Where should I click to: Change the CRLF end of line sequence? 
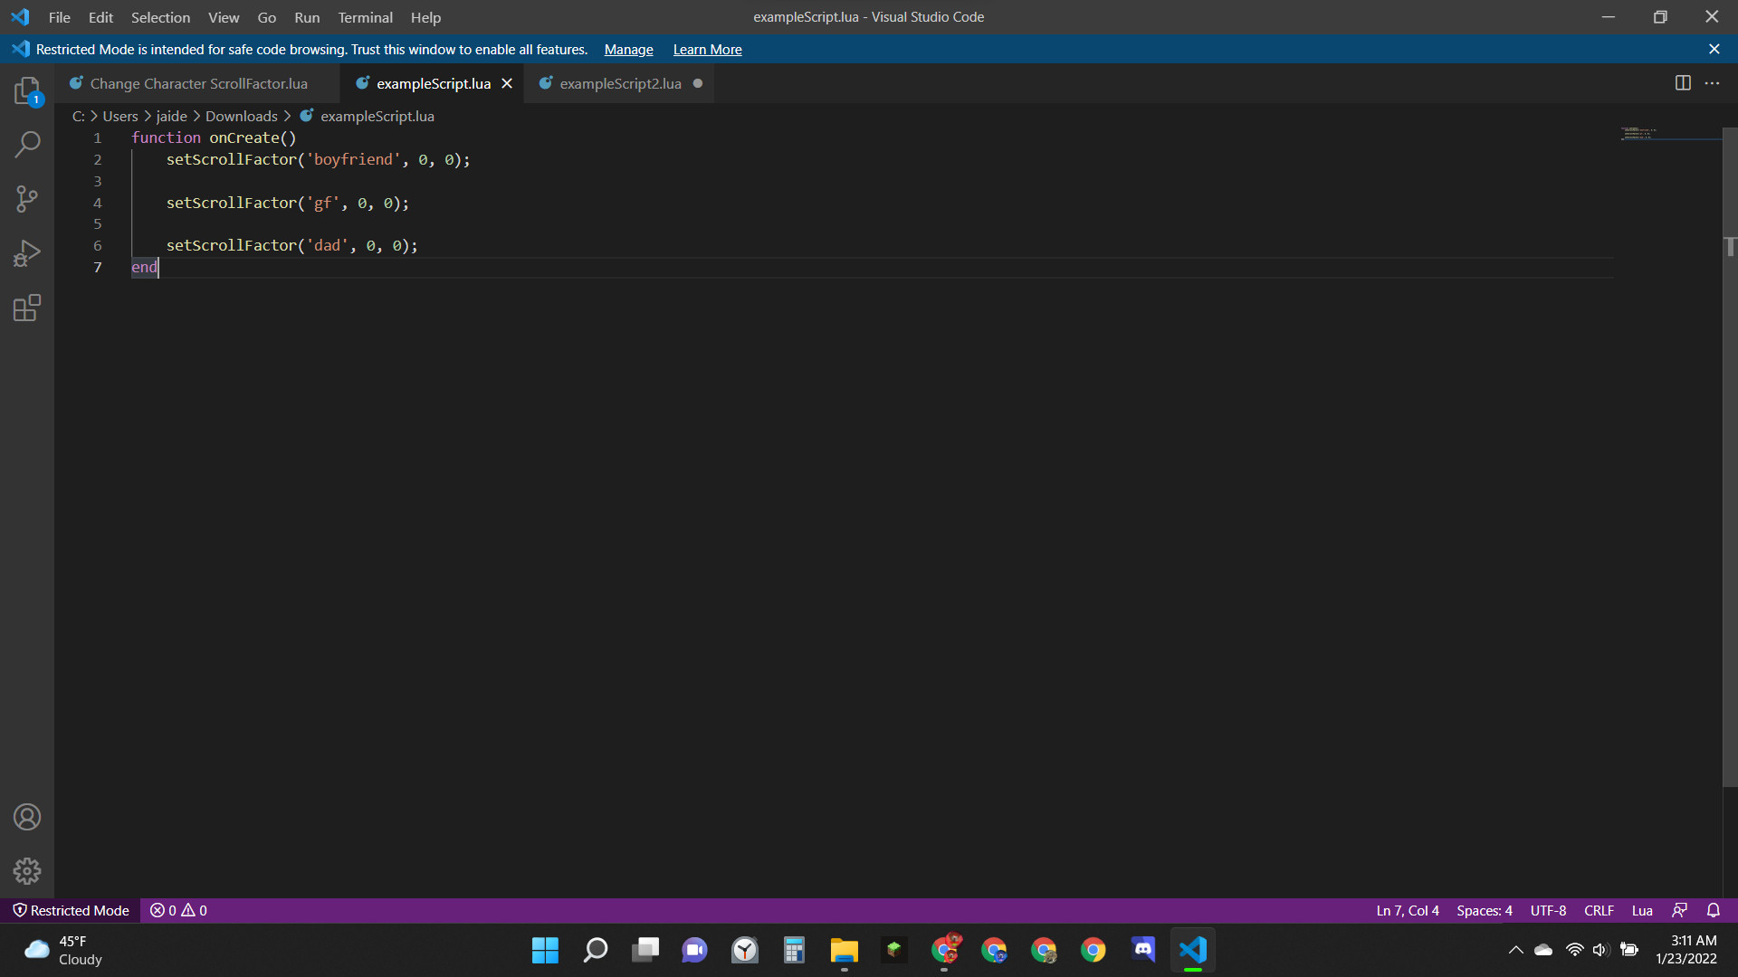[x=1599, y=910]
